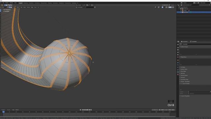Switch to wireframe viewport shading

pos(168,7)
